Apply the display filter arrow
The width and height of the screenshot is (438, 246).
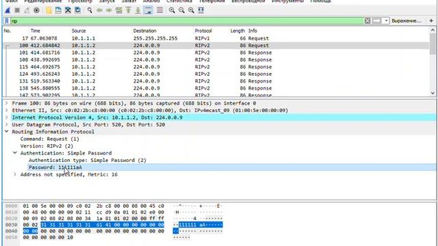click(x=376, y=21)
